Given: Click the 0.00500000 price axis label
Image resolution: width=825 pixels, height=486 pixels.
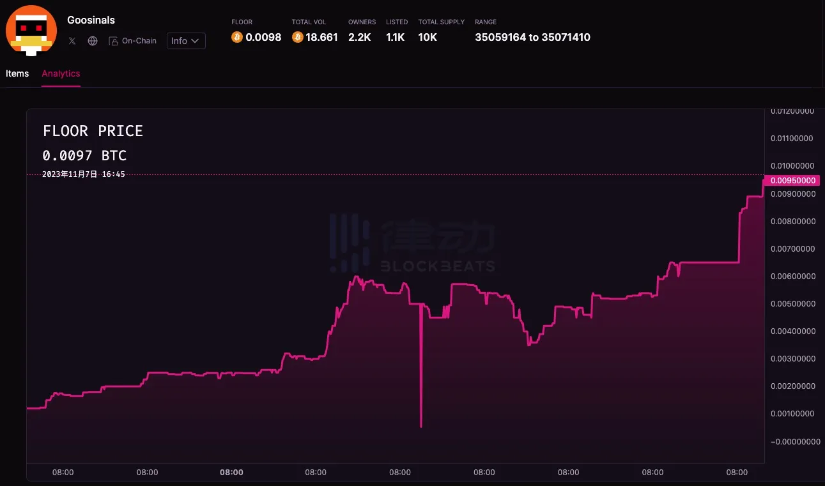Looking at the screenshot, I should click(x=792, y=304).
